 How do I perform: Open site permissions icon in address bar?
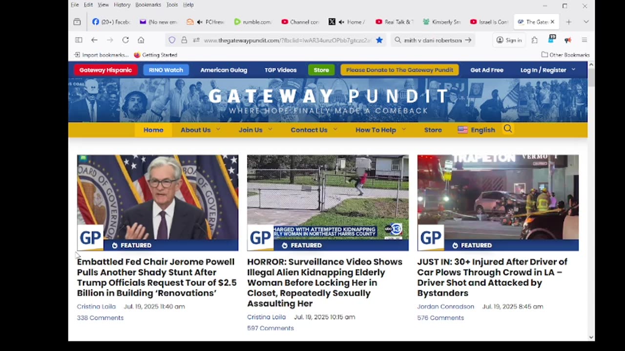click(x=196, y=40)
